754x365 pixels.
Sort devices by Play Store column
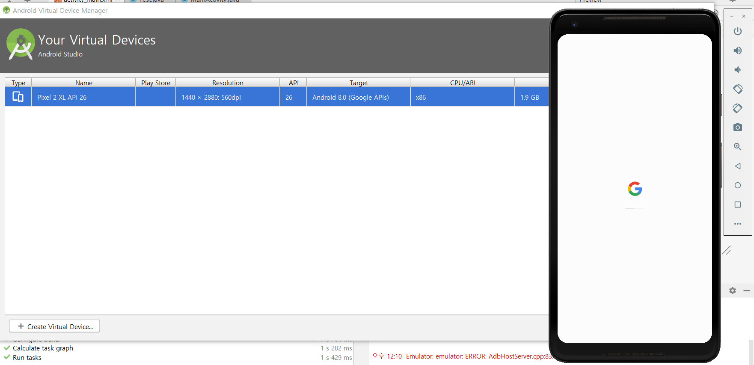tap(156, 83)
